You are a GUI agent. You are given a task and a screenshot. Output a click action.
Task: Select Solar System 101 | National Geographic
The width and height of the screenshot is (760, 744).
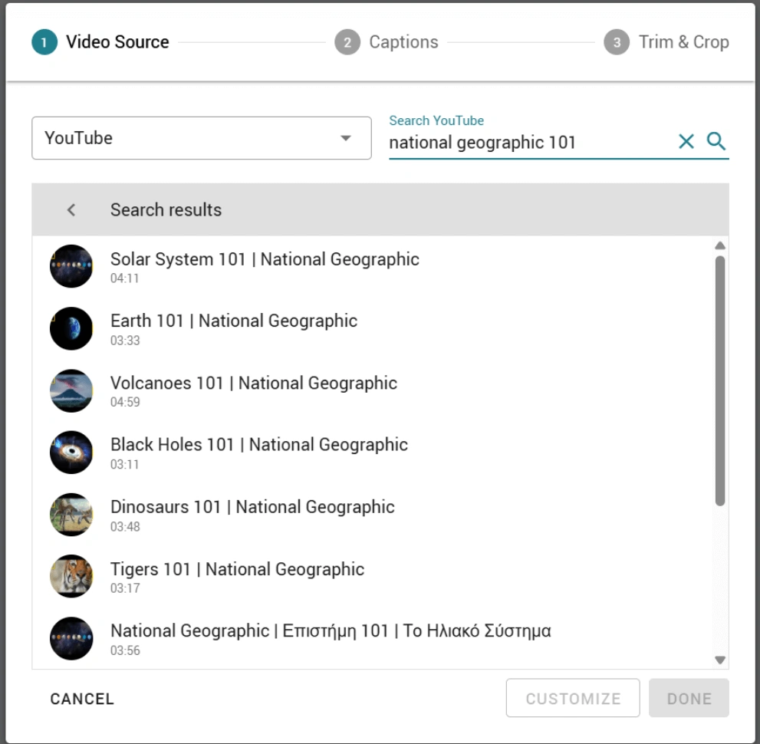click(x=265, y=259)
